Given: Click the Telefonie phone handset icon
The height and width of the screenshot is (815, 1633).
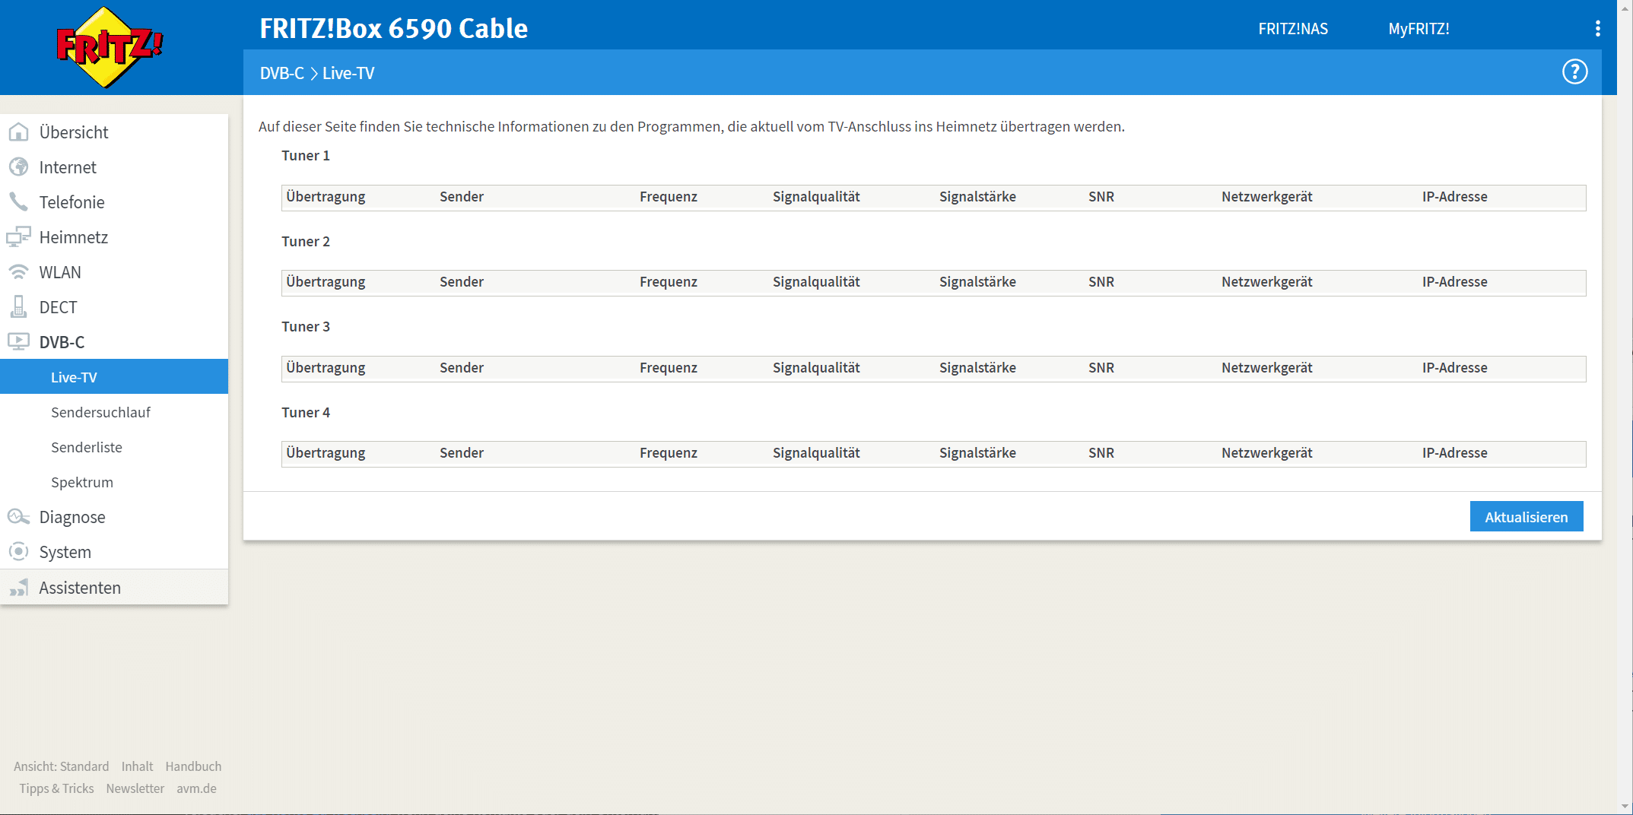Looking at the screenshot, I should pos(18,202).
